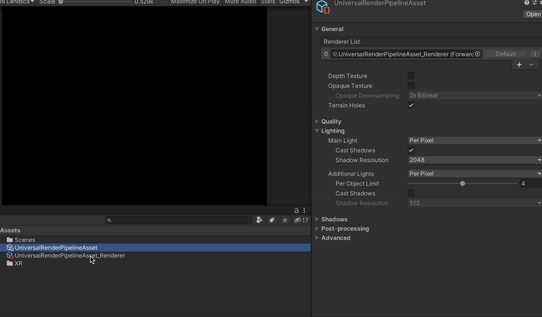542x317 pixels.
Task: Click the Main Light label
Action: [342, 140]
